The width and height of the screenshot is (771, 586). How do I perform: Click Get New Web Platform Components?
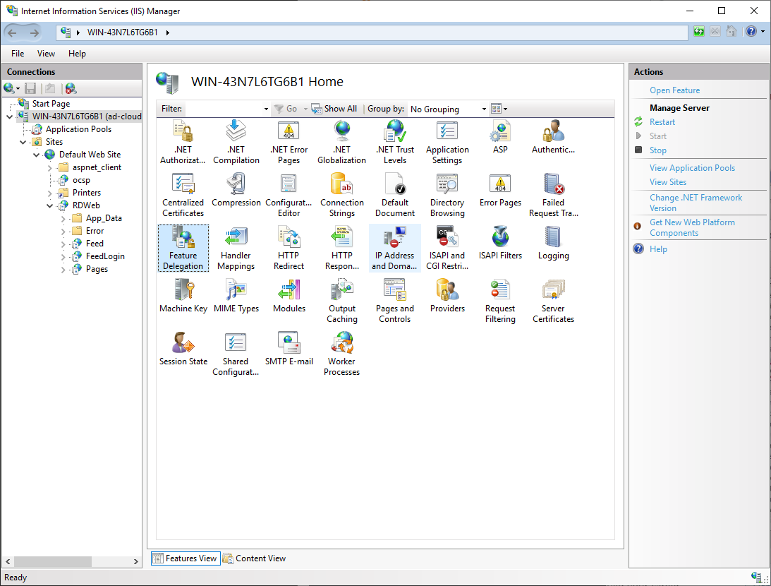692,228
